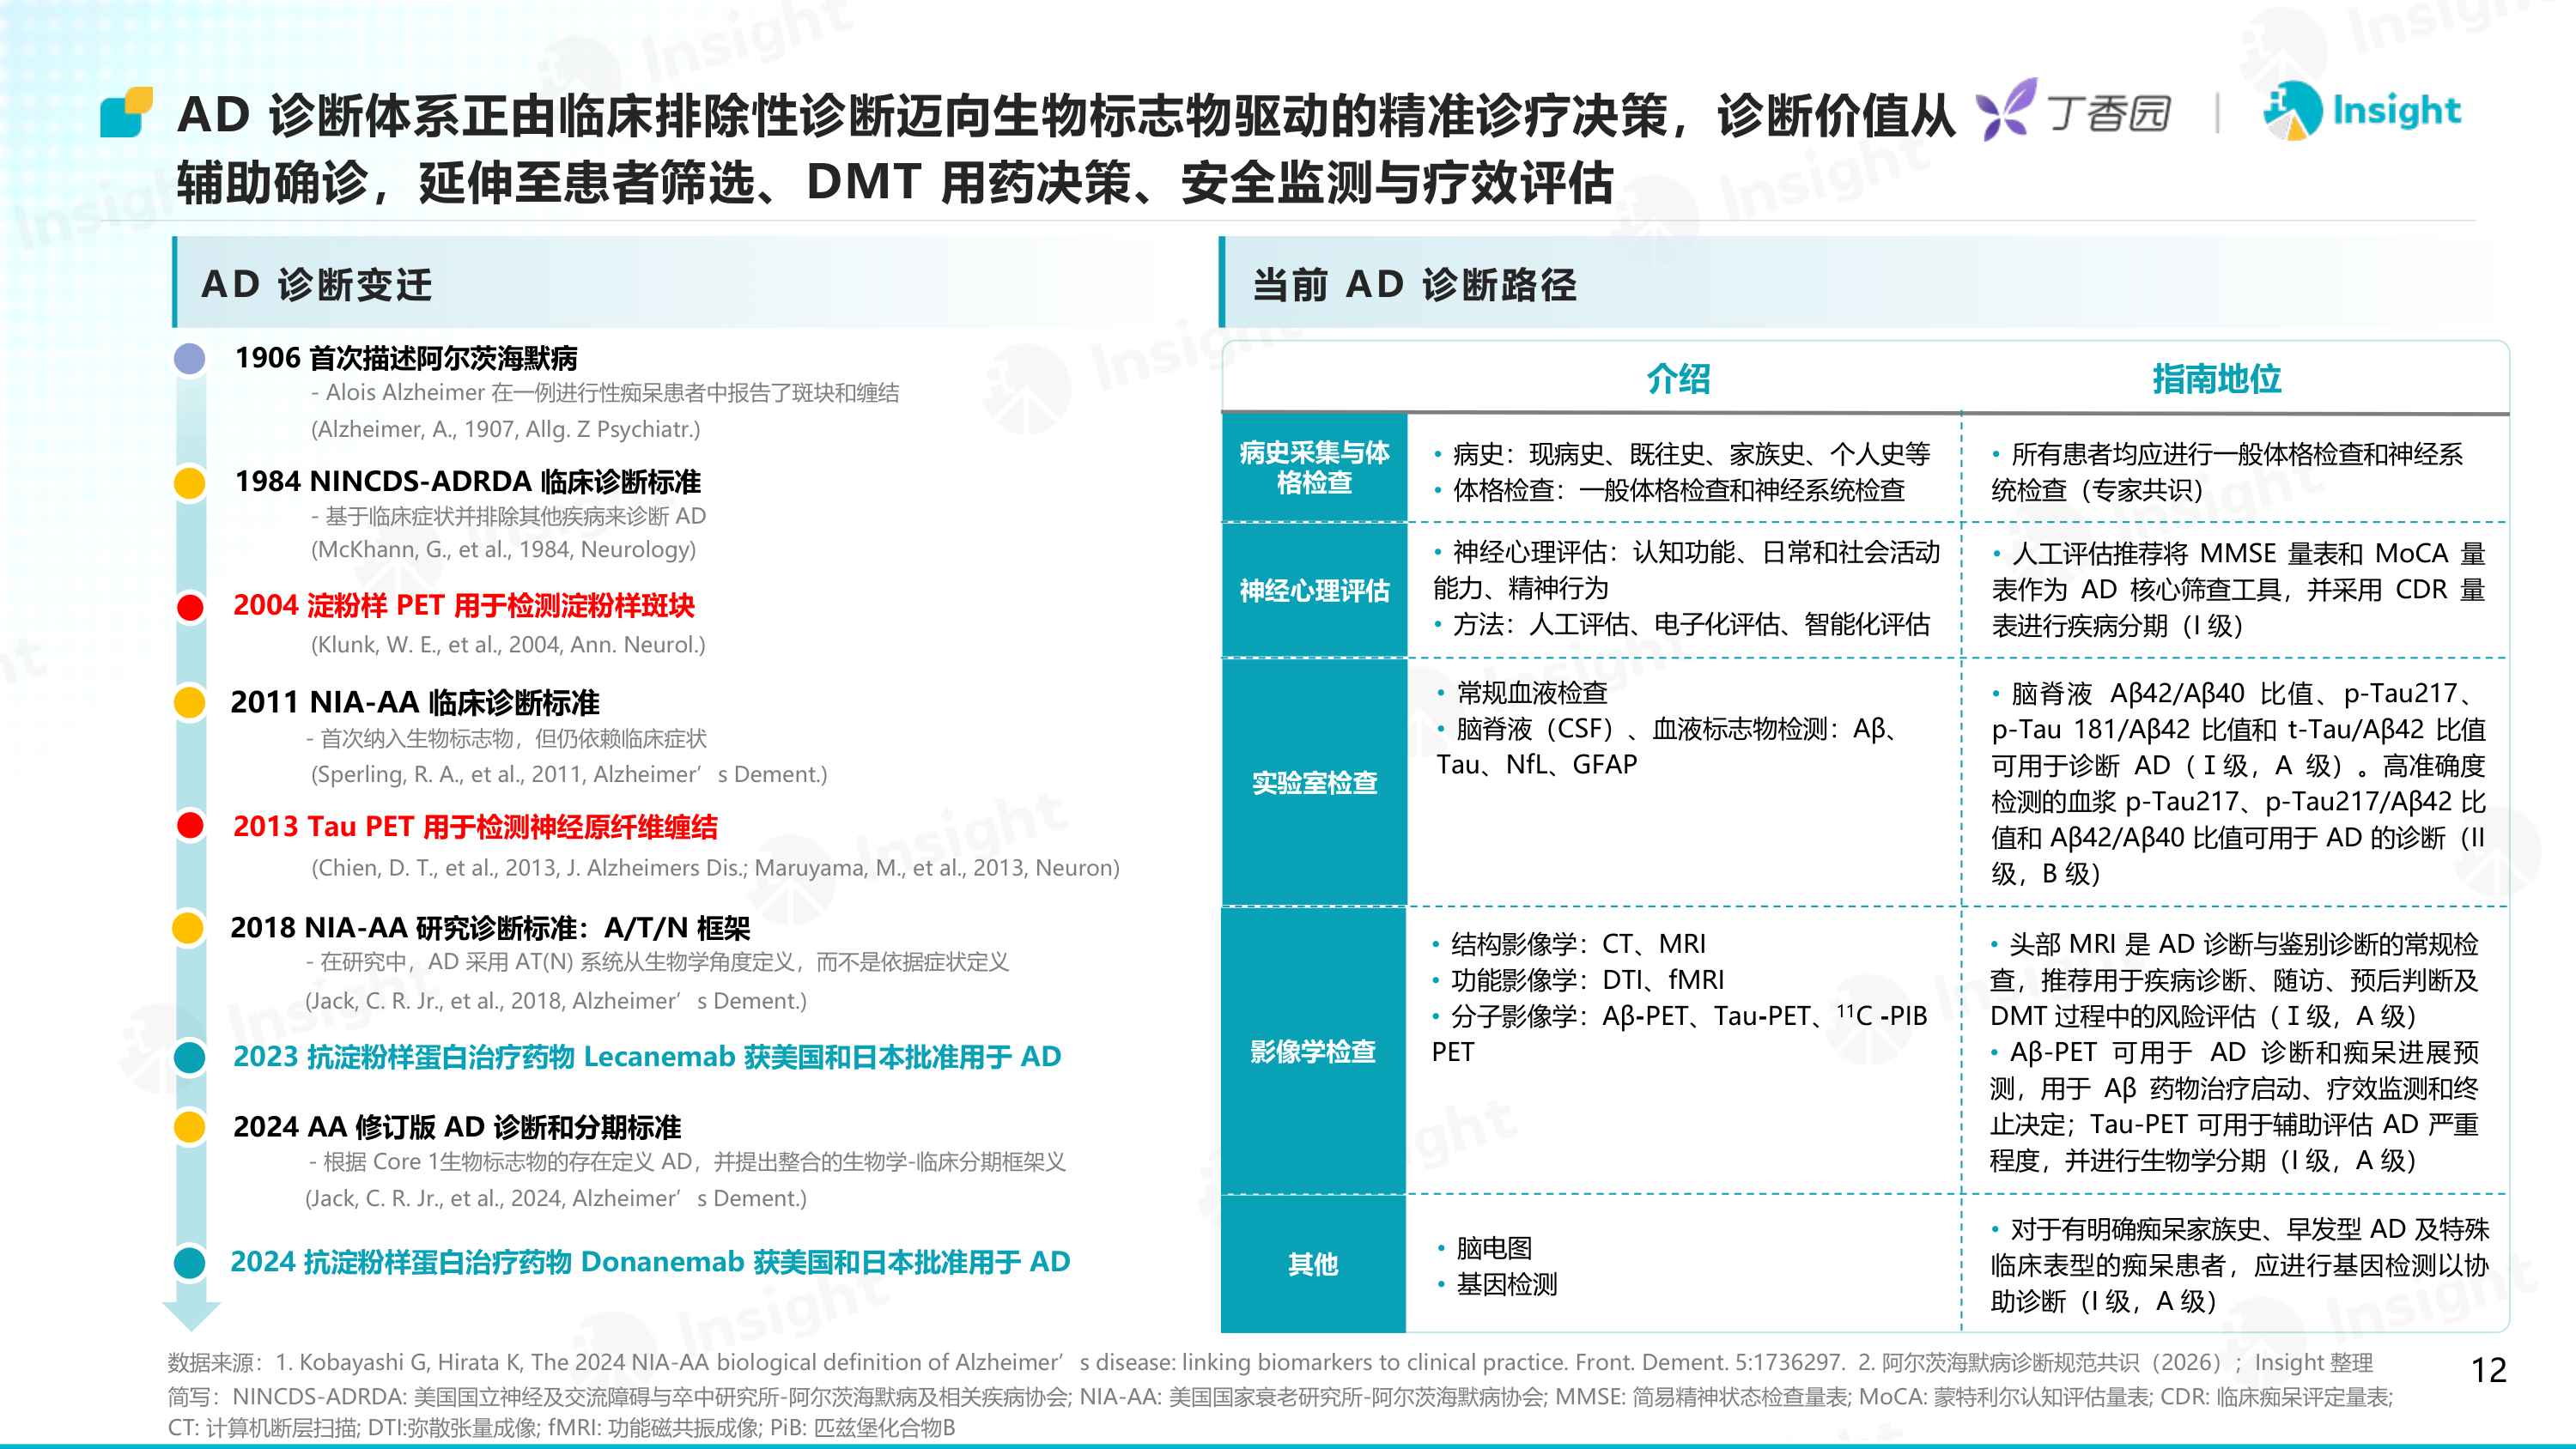The width and height of the screenshot is (2576, 1449).
Task: Click 2011 NIA-AA 临床诊断标准 heading
Action: [415, 702]
